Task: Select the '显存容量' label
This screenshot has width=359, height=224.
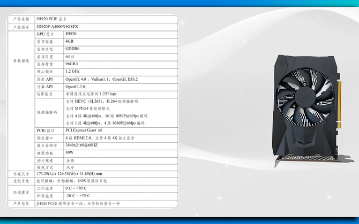Action: pyautogui.click(x=45, y=42)
